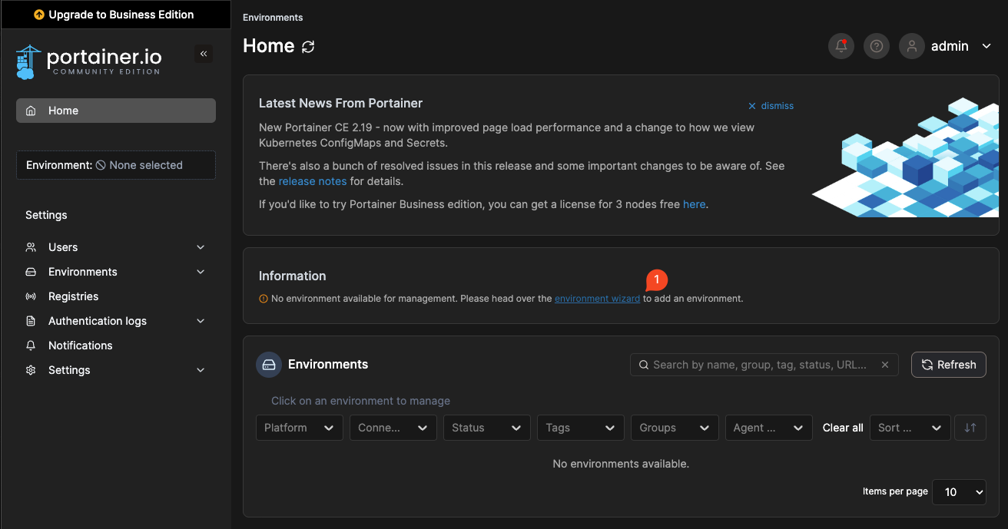Open Registries menu item
The image size is (1008, 529).
tap(116, 296)
